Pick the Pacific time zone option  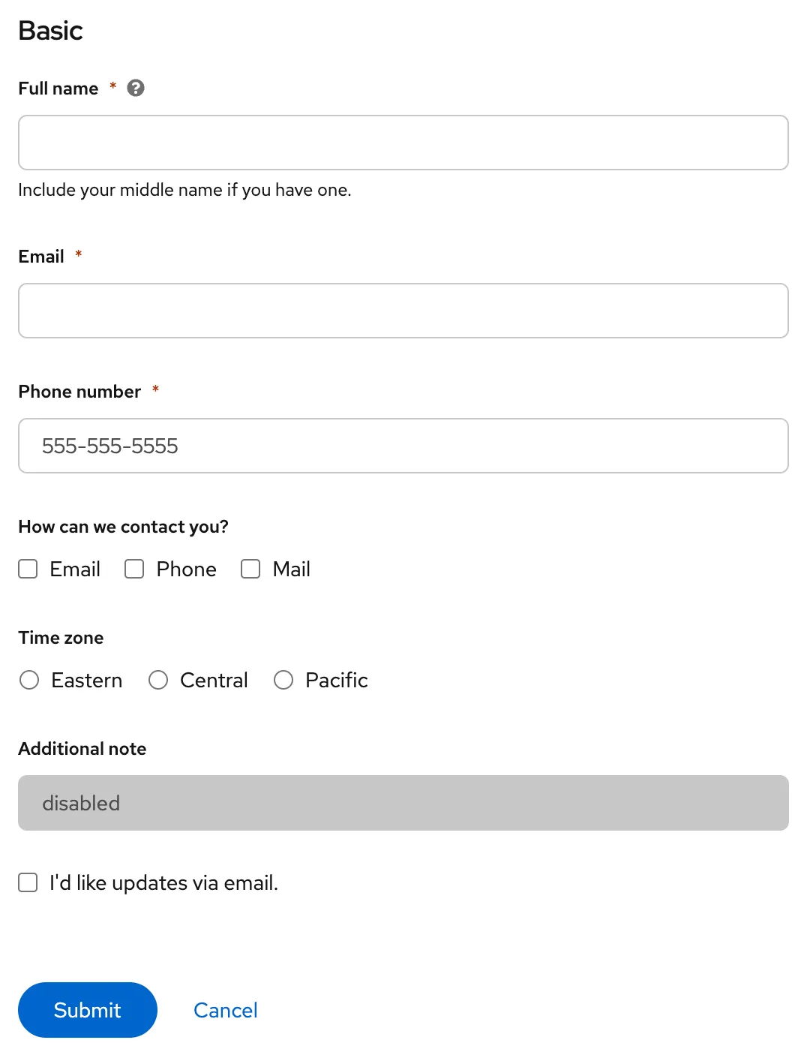(x=283, y=681)
